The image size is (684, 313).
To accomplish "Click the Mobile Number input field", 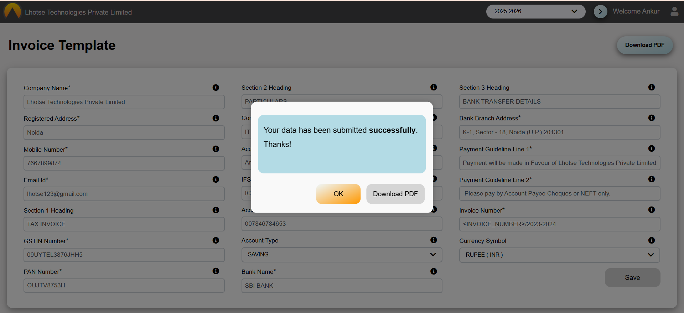I will pos(124,163).
